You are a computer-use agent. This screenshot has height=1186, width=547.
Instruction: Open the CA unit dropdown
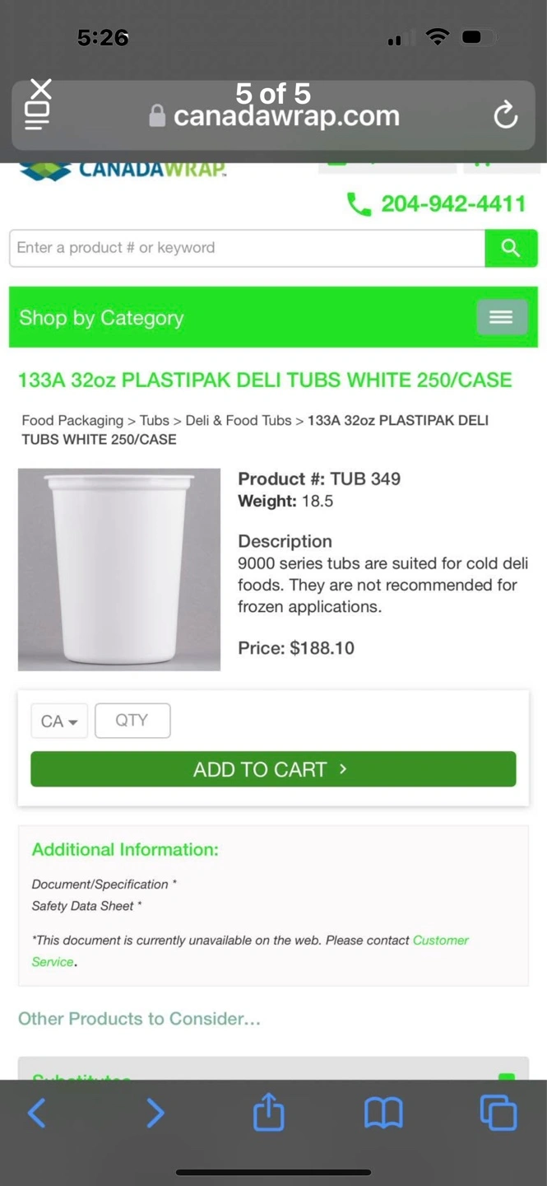pos(59,721)
